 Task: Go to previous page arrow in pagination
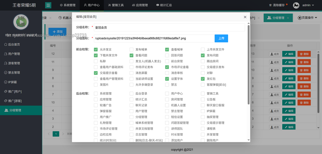[49, 134]
